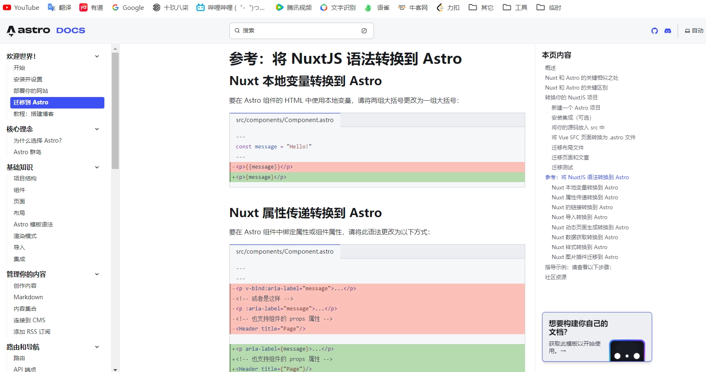Open the Google bookmark icon
This screenshot has width=706, height=372.
click(115, 7)
